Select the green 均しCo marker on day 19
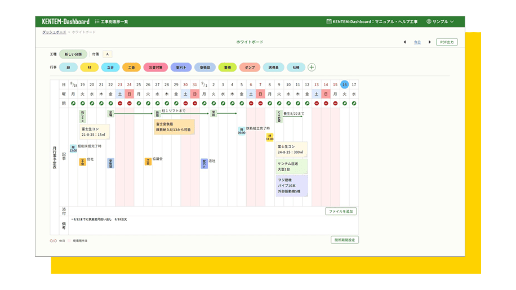The image size is (516, 290). pos(83,117)
